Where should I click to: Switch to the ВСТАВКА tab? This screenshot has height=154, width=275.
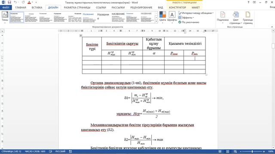[x=37, y=8]
